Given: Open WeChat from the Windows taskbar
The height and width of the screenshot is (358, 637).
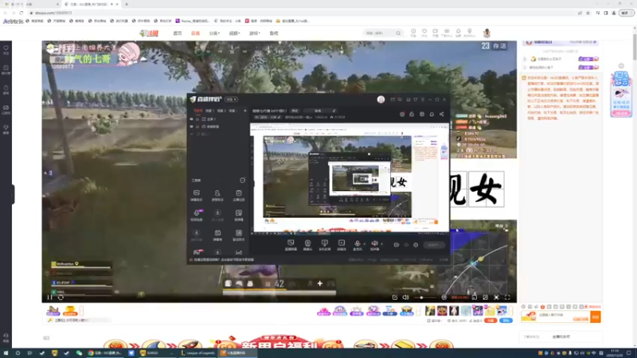Looking at the screenshot, I should pyautogui.click(x=79, y=353).
